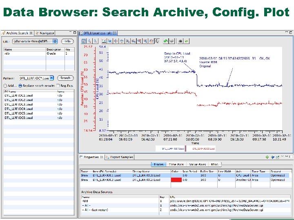The image size is (294, 220).
Task: Switch to the Export Samples tab
Action: coord(120,157)
